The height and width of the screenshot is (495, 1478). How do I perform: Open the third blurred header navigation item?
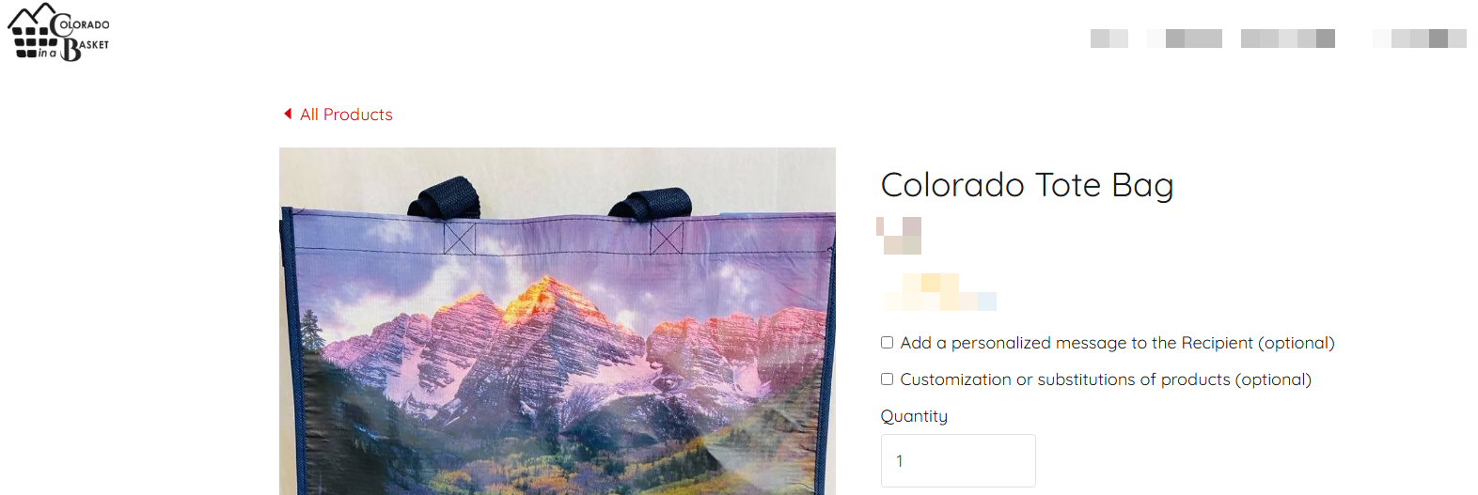(x=1288, y=39)
